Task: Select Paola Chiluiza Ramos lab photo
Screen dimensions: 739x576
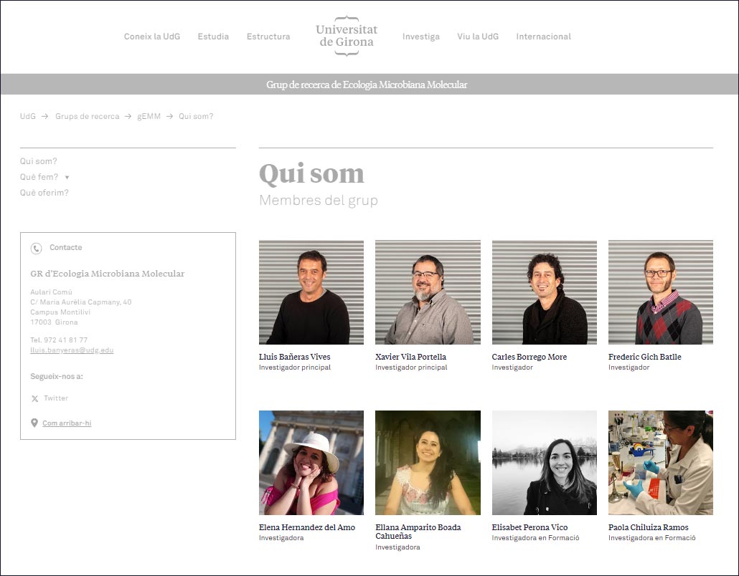Action: (x=660, y=462)
